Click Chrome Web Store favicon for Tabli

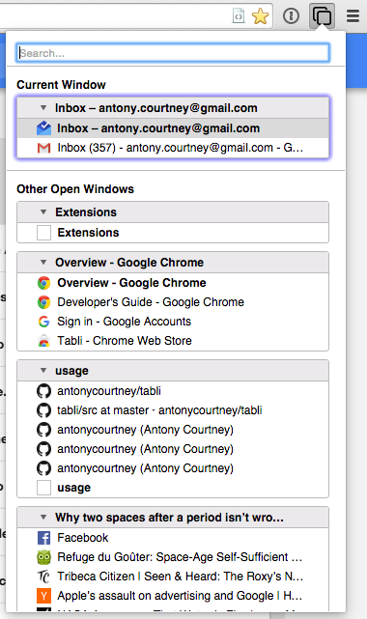[43, 341]
